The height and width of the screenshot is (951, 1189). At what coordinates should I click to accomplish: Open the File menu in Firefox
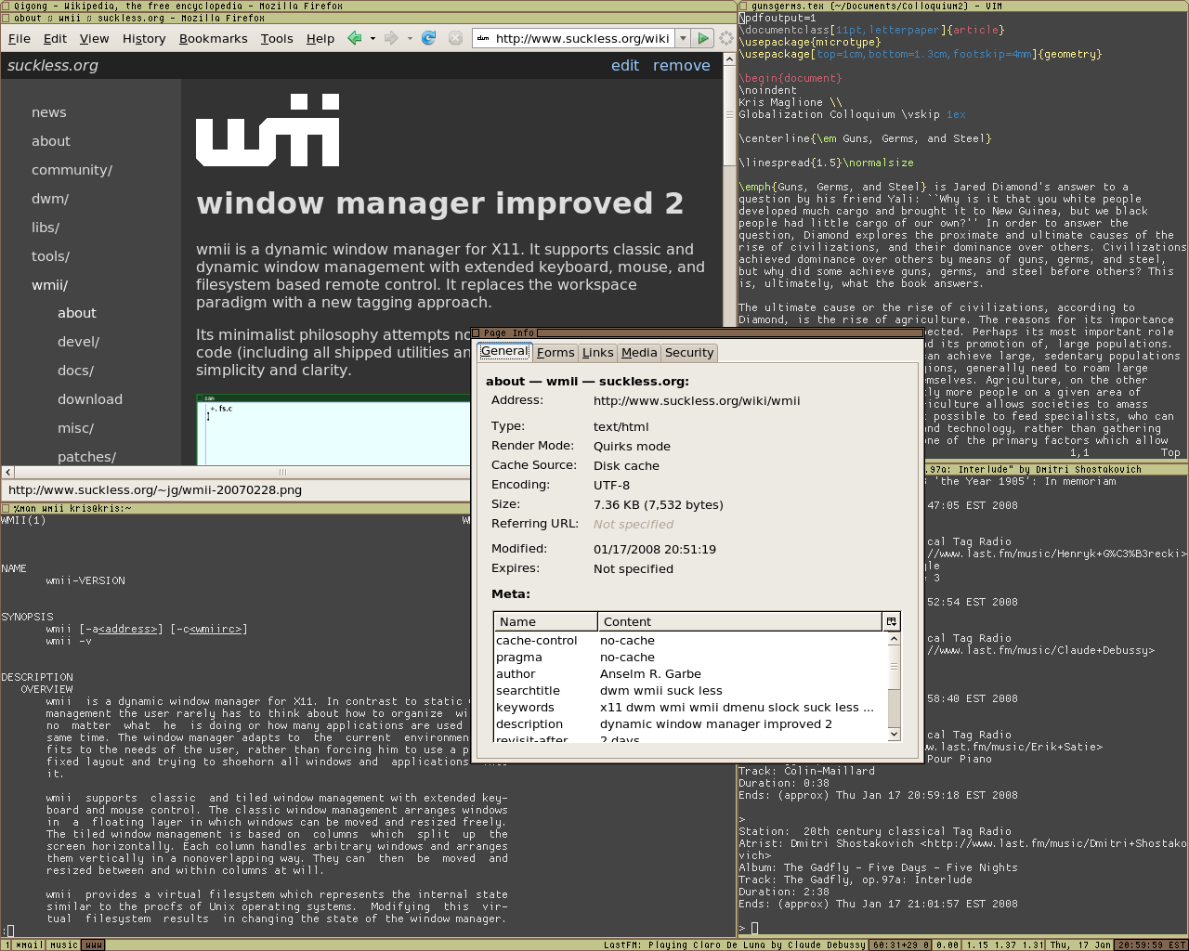pyautogui.click(x=20, y=38)
